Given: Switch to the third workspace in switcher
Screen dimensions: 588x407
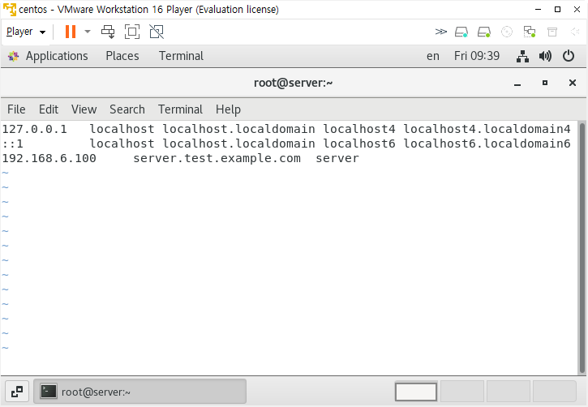Looking at the screenshot, I should 509,392.
